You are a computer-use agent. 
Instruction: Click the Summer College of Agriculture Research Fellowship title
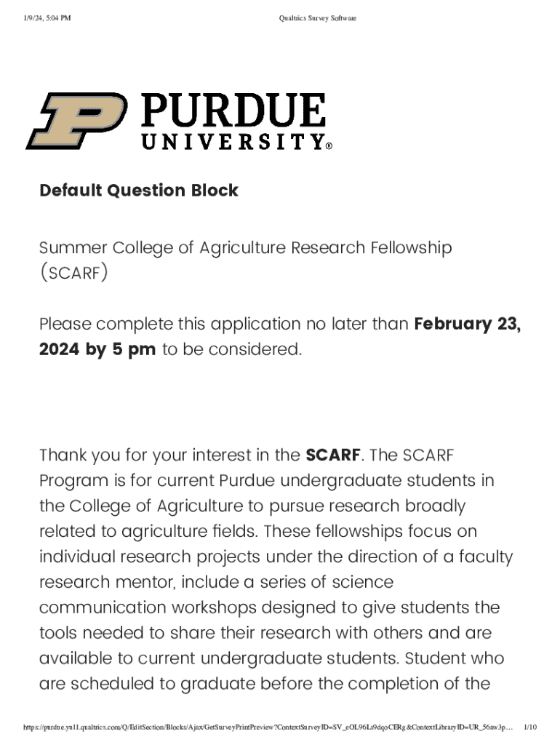click(x=246, y=247)
